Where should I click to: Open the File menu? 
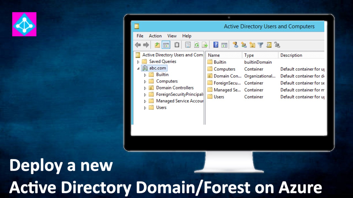click(x=140, y=36)
